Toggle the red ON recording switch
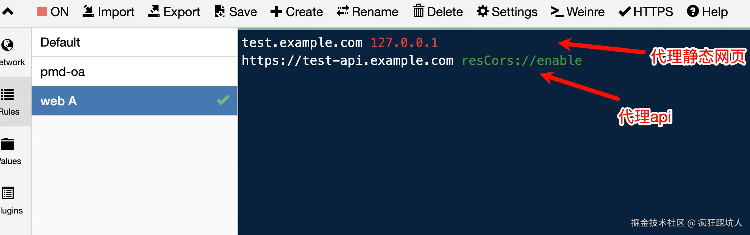This screenshot has width=750, height=235. click(x=53, y=12)
